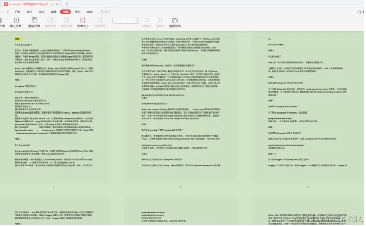The image size is (366, 226).
Task: Switch to the 保护 (Protect) tab
Action: coord(77,12)
